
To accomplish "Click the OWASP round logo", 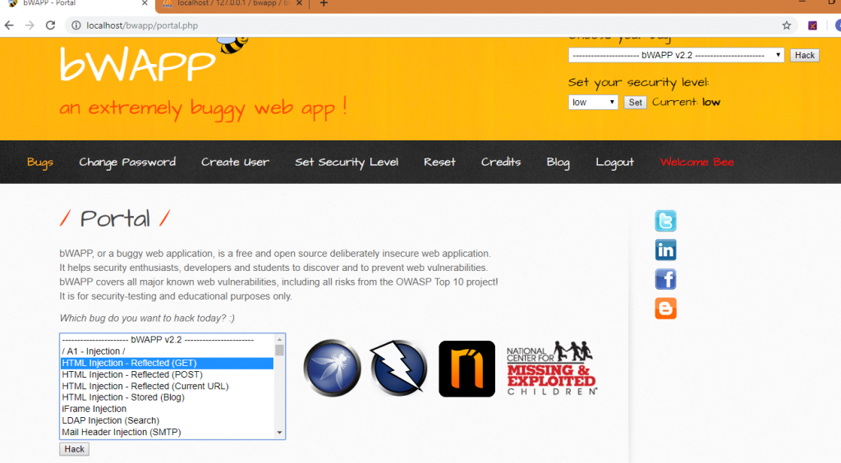I will click(x=333, y=369).
